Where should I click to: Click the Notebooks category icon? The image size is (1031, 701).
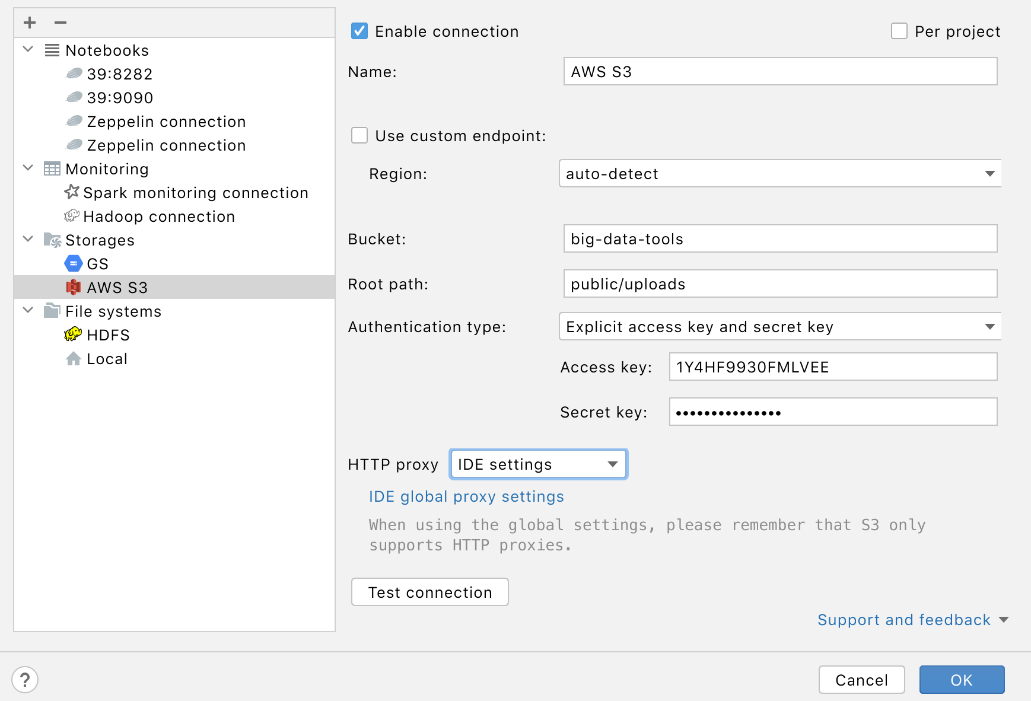[x=52, y=50]
